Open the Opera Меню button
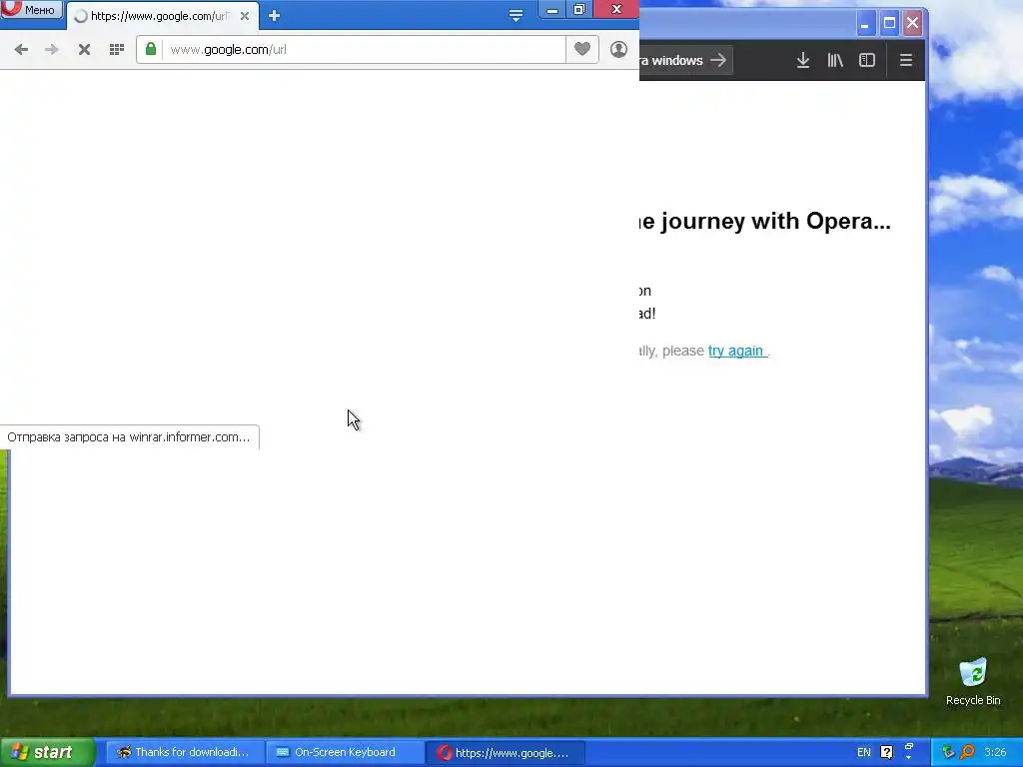This screenshot has height=767, width=1023. pos(31,9)
